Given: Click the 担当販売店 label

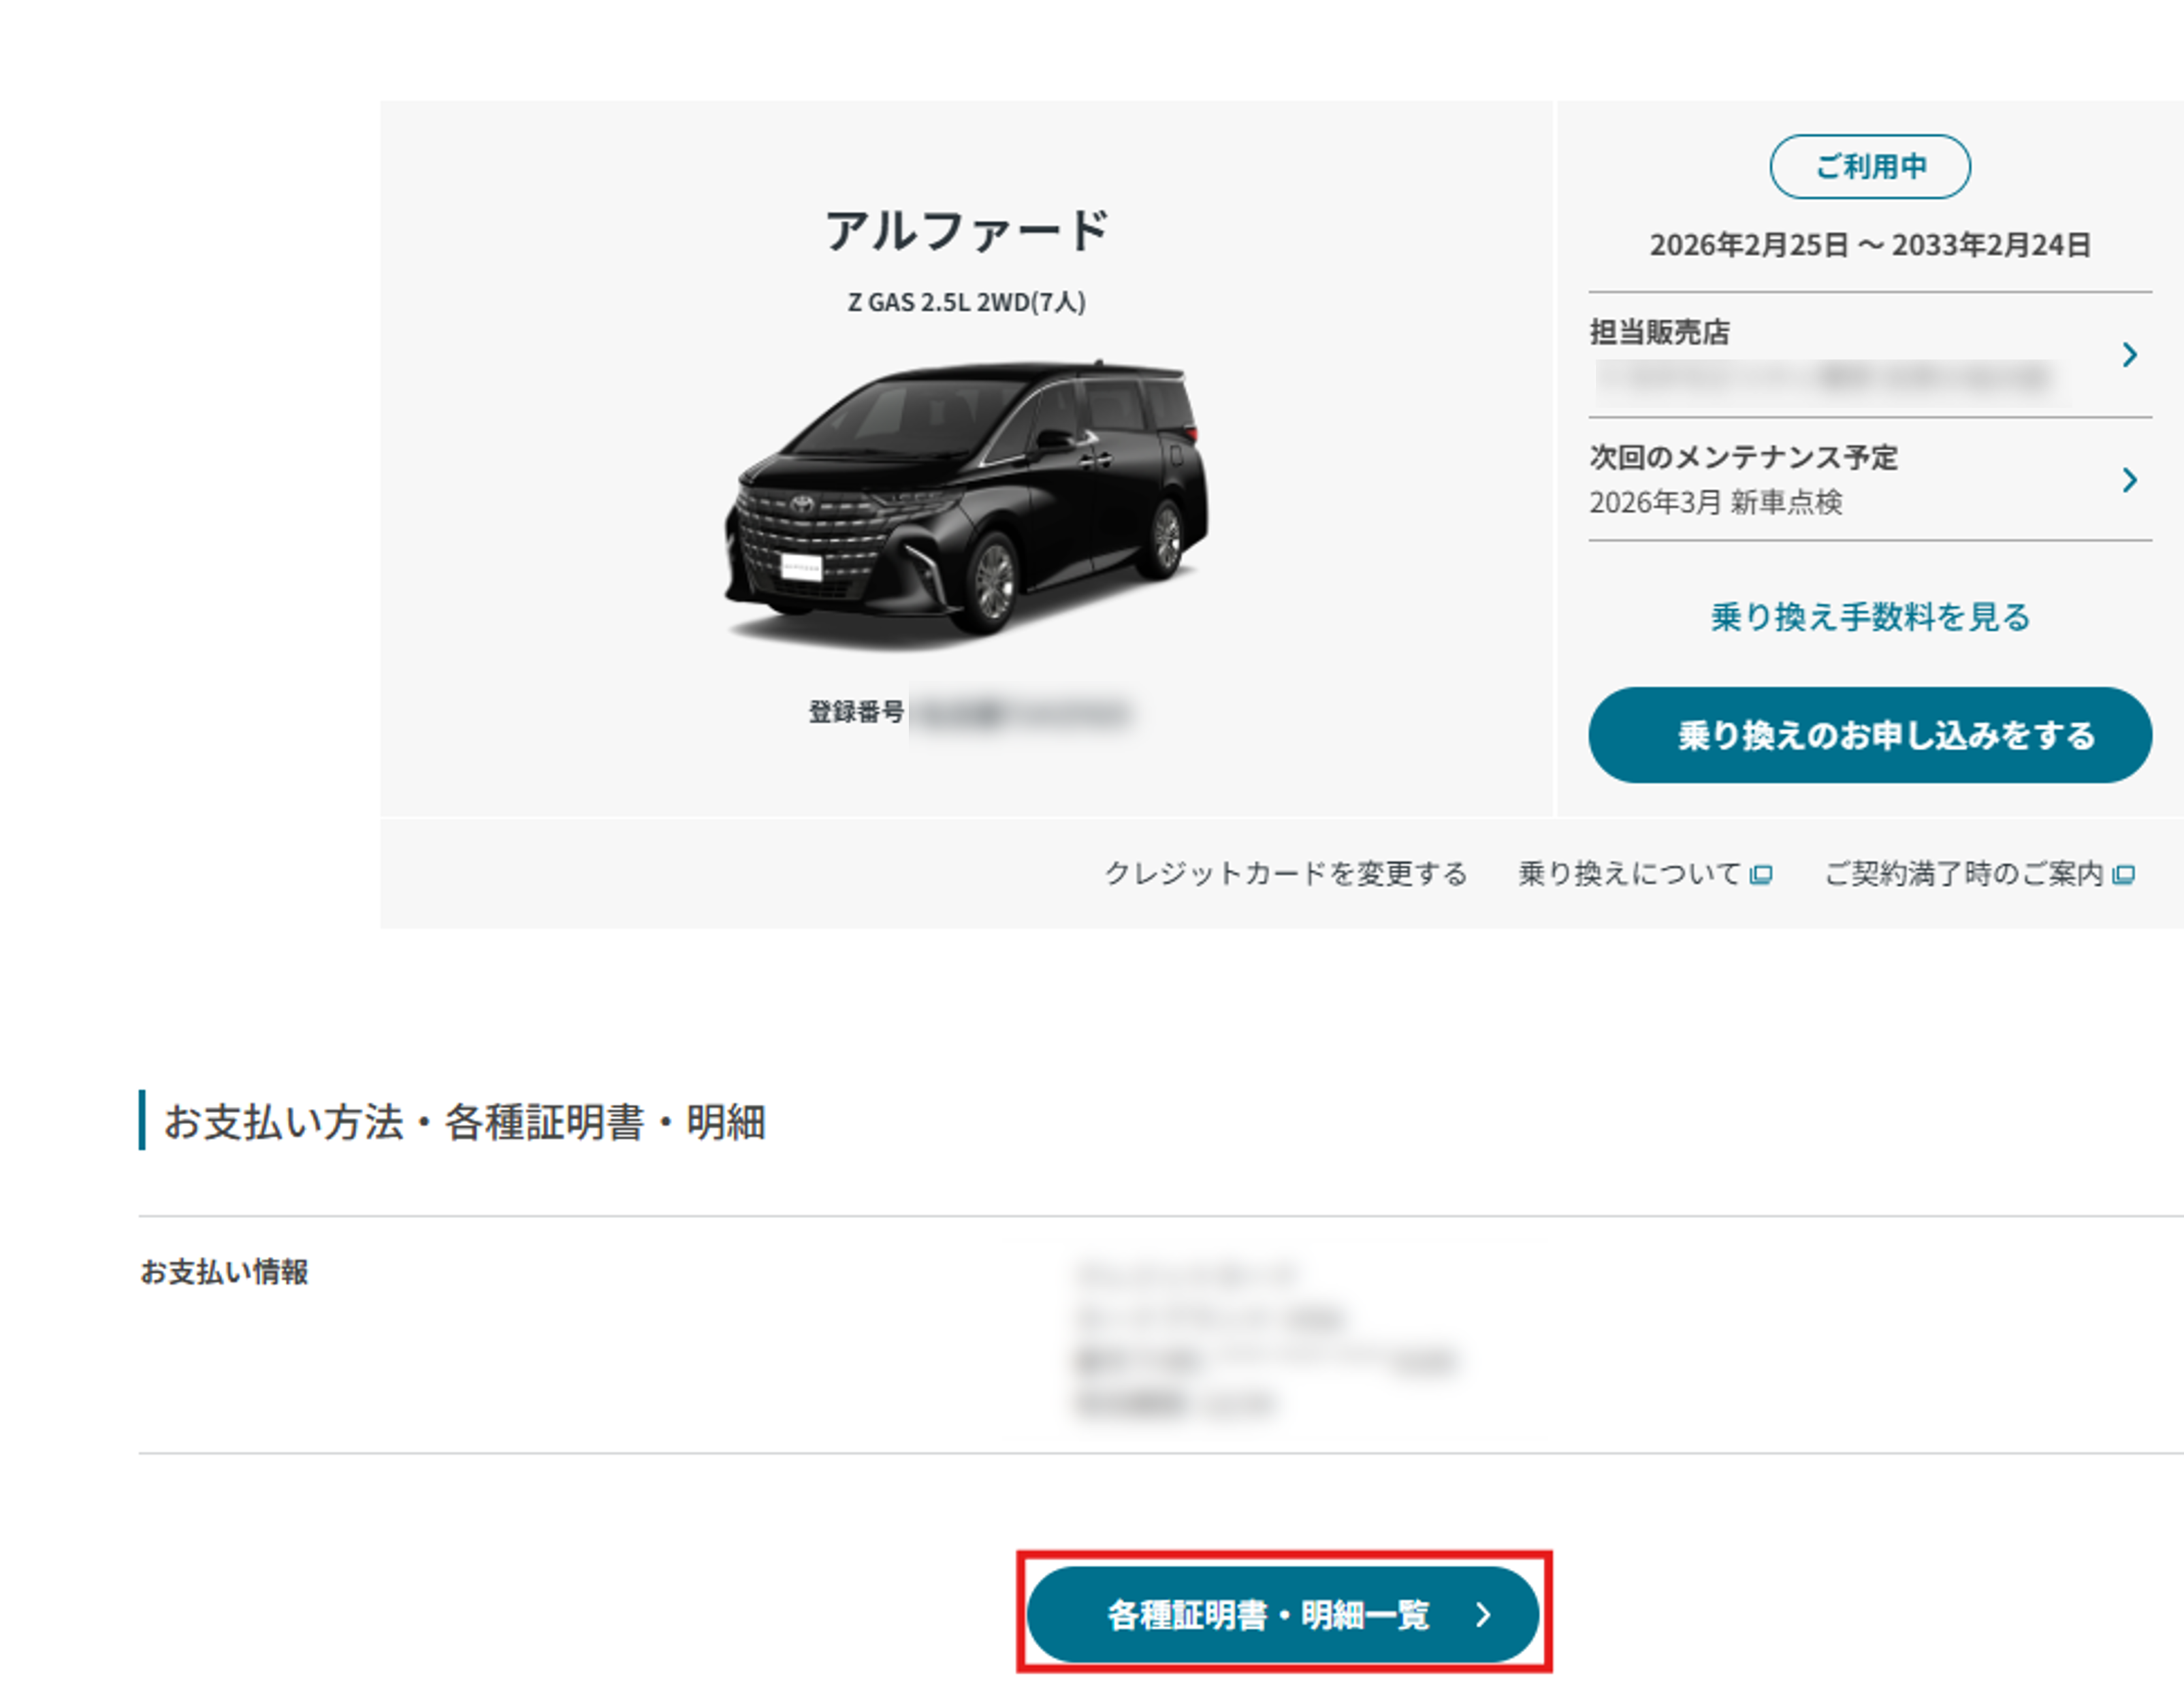Looking at the screenshot, I should 1660,332.
